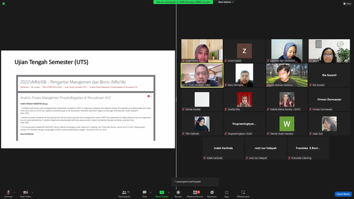Select the Aisella Dita participant tile
The height and width of the screenshot is (199, 354).
point(244,99)
